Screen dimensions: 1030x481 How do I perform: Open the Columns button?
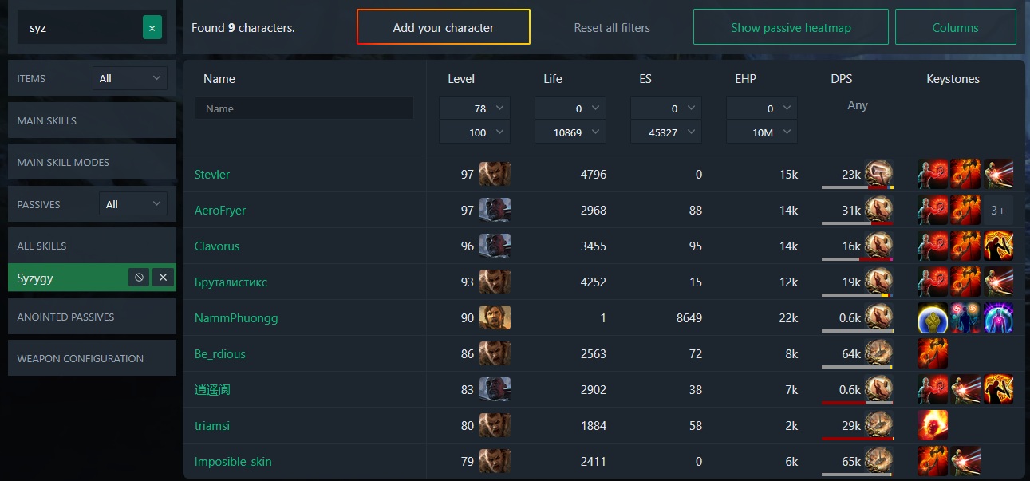tap(955, 27)
